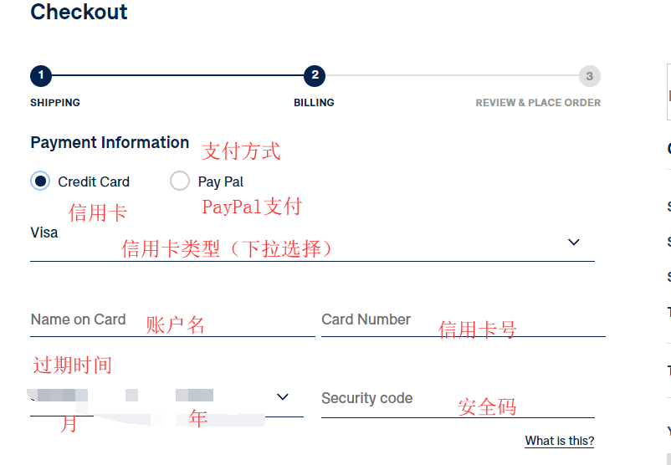Click the Checkout page title

(79, 13)
